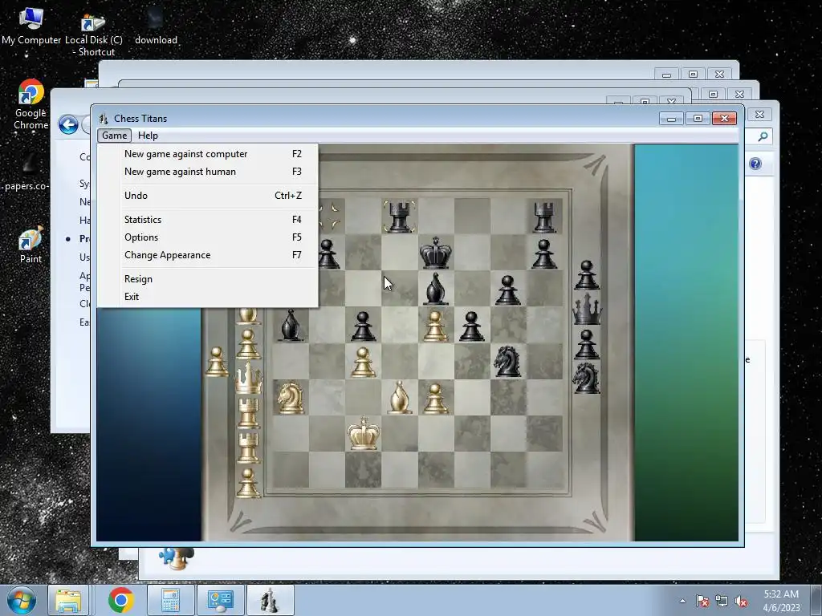Select the white pawn on e5
822x616 pixels.
coord(436,326)
